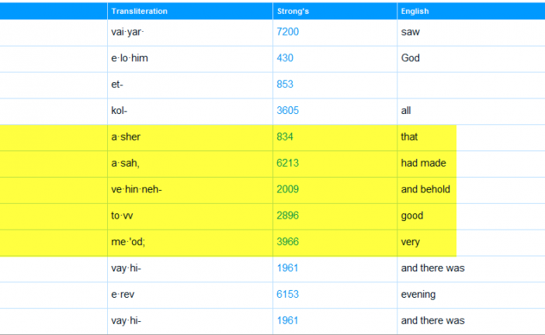Click the English word "had made"
The image size is (545, 335).
coord(423,164)
